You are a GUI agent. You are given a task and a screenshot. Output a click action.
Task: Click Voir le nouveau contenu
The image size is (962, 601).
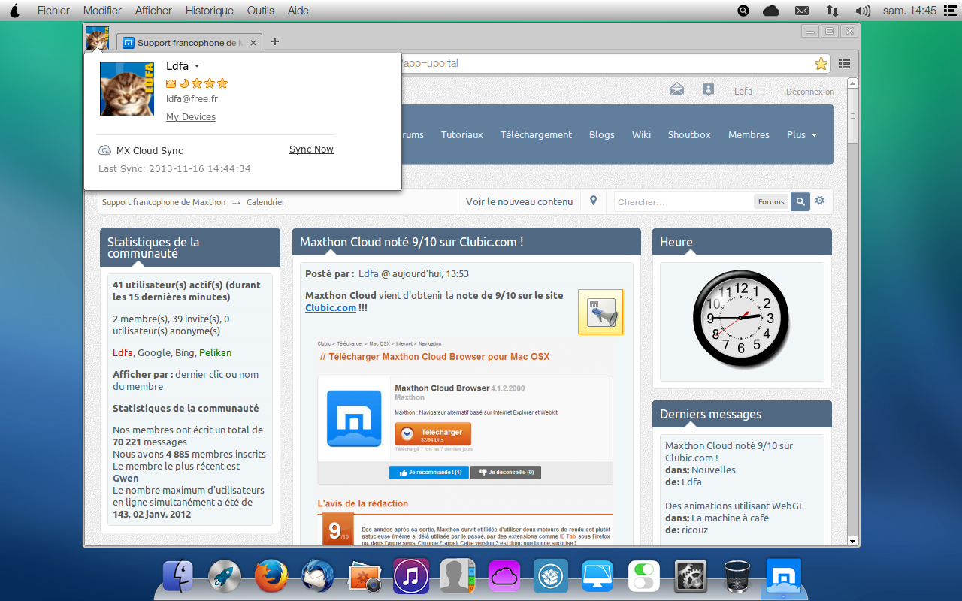point(519,201)
